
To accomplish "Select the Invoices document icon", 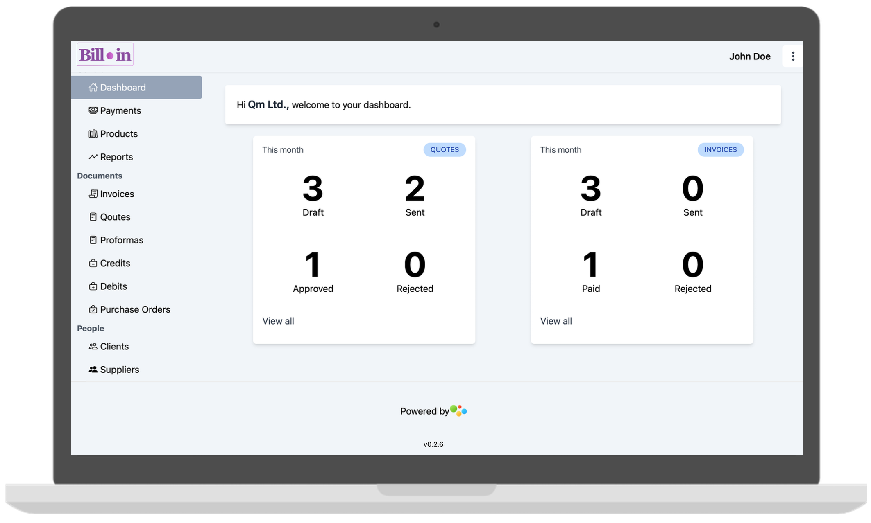I will pos(94,194).
